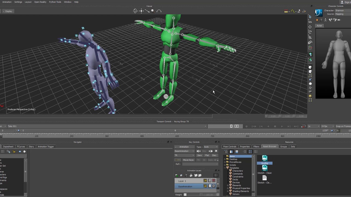Click the delete layer trash icon

tap(186, 175)
